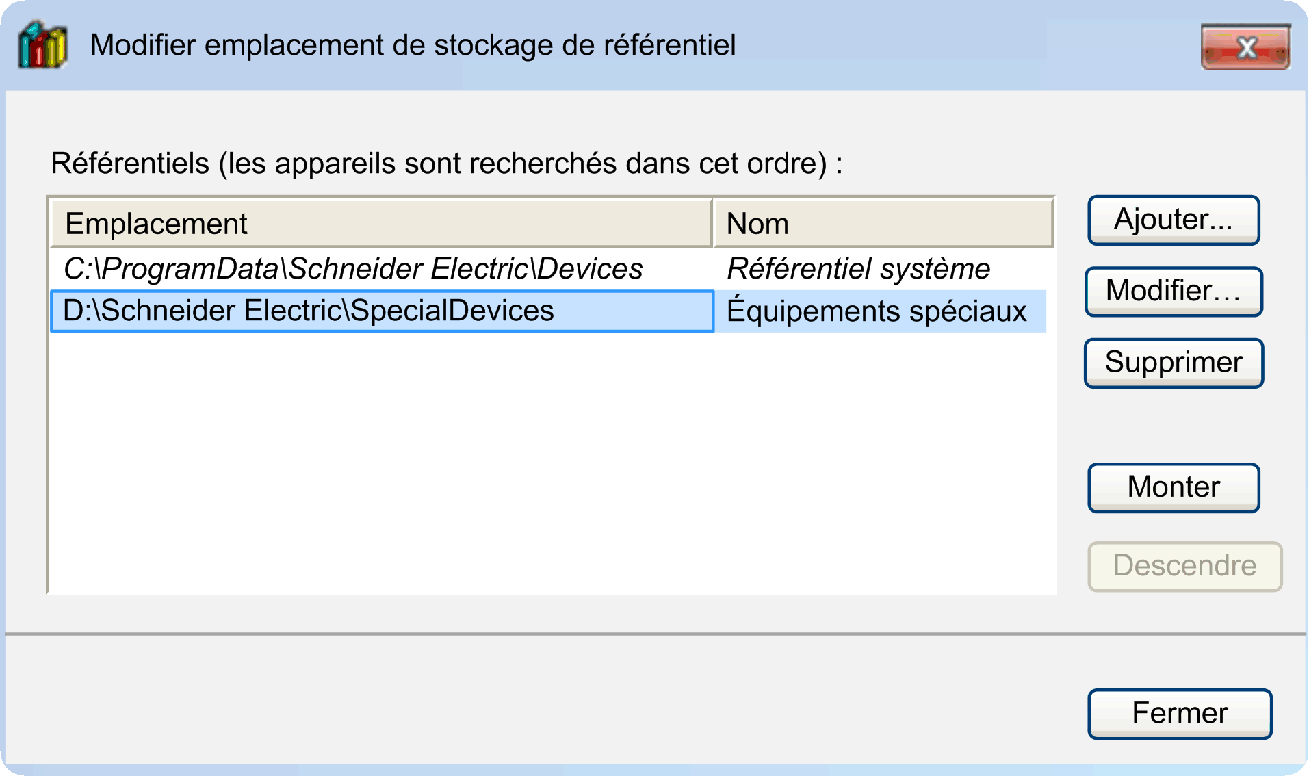Image resolution: width=1309 pixels, height=776 pixels.
Task: Click the right edge of Nom header
Action: [x=1052, y=224]
